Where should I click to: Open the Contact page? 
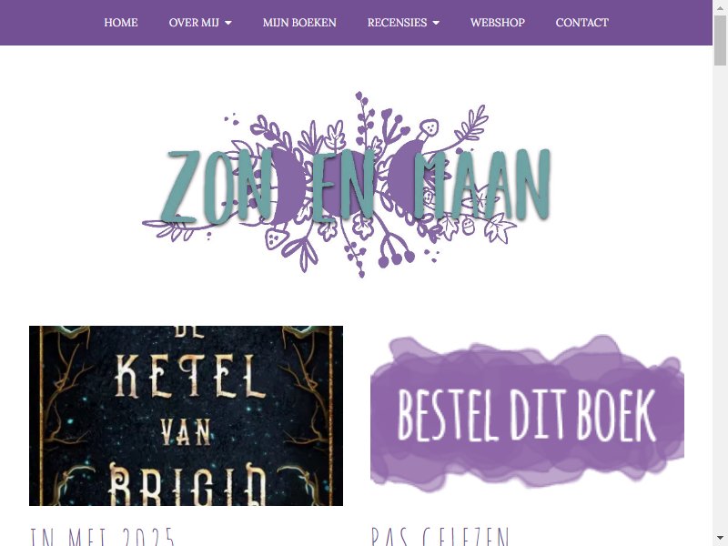(x=581, y=22)
